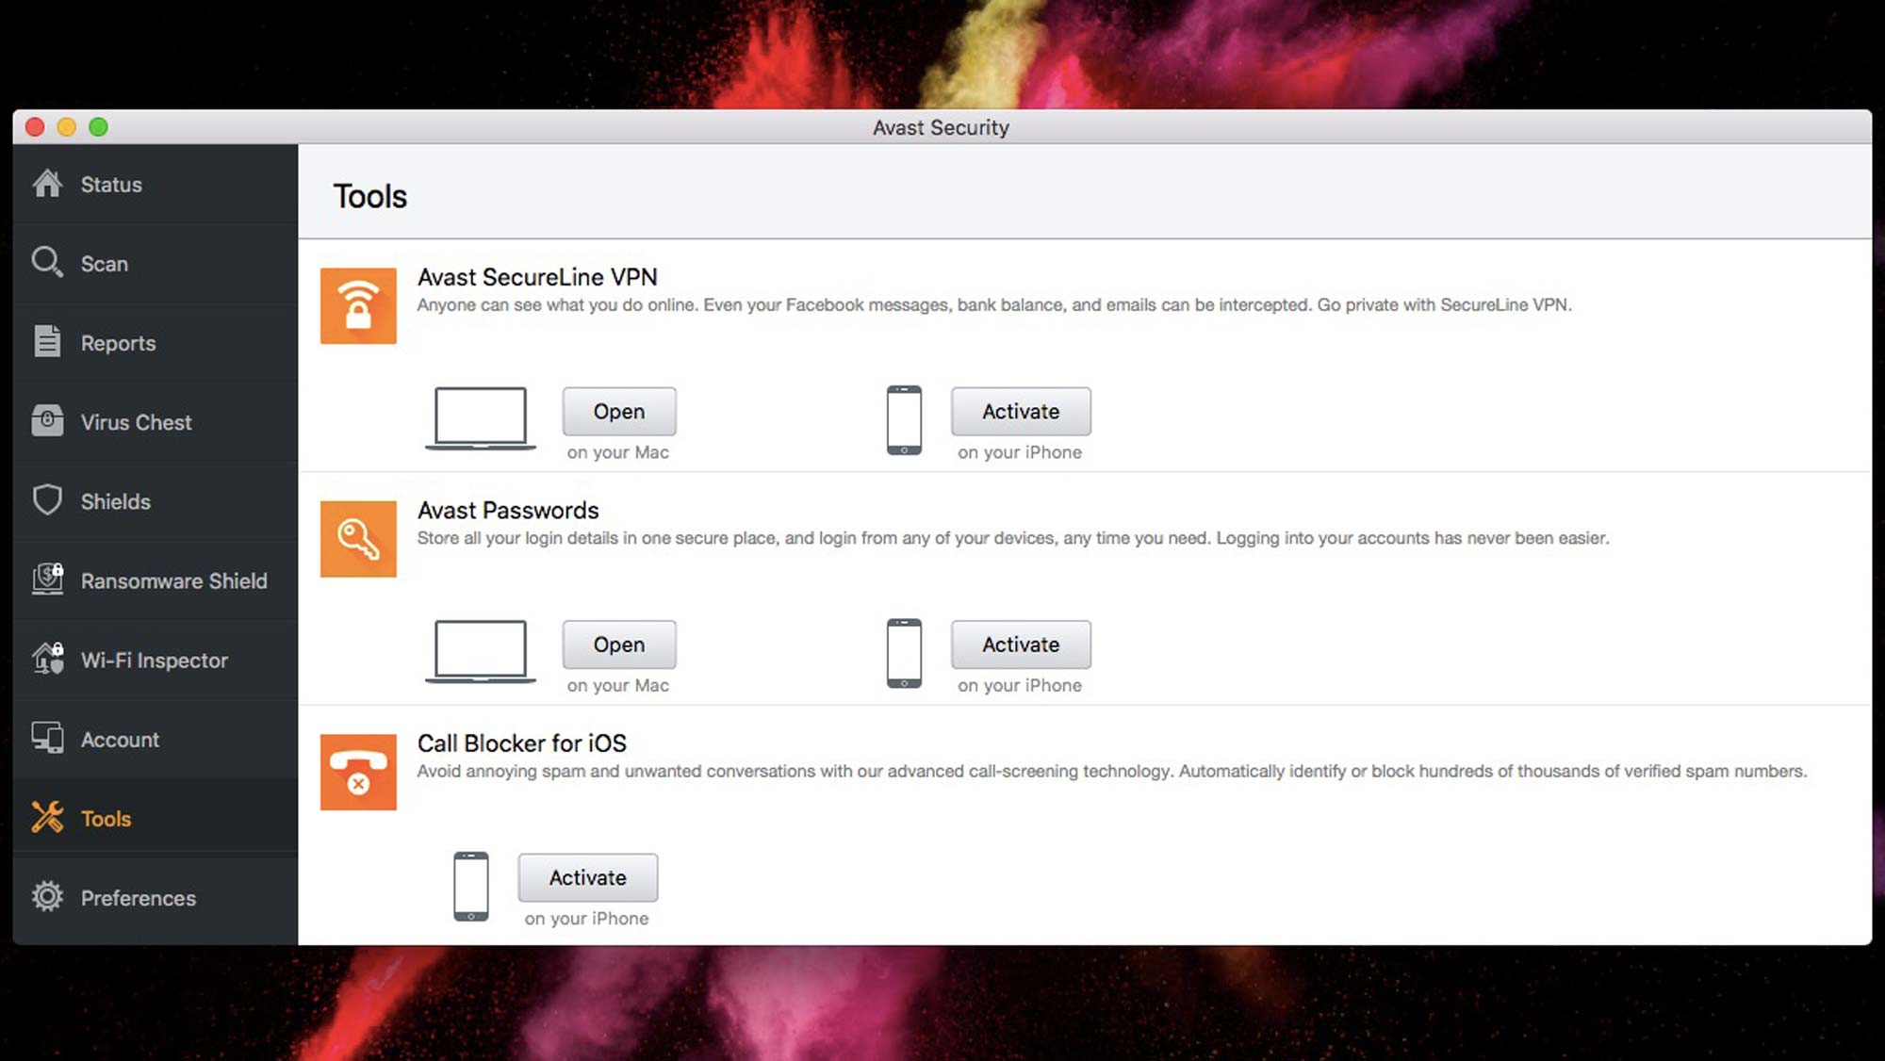Click the Avast SecureLine VPN title
The height and width of the screenshot is (1061, 1885).
(x=537, y=277)
